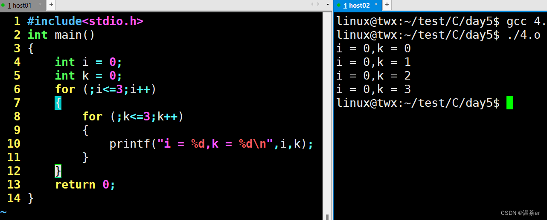
Task: Switch to the host02 session tab
Action: click(x=357, y=5)
